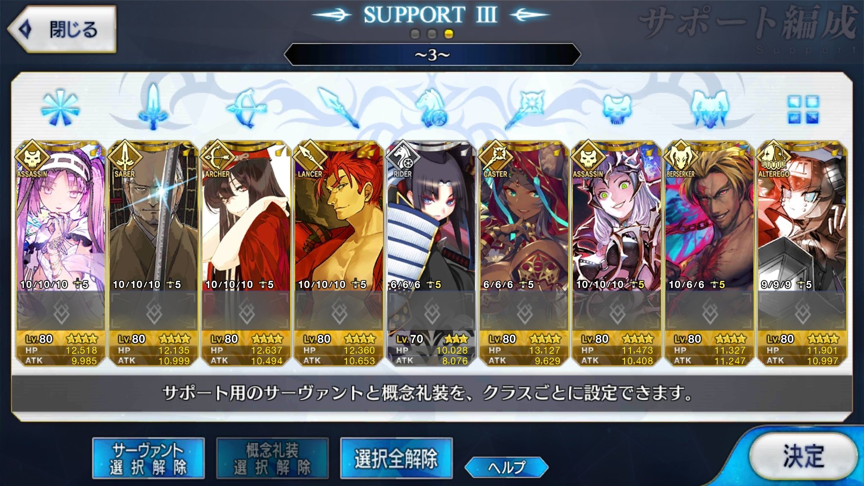Select the Caster staff class icon
864x486 pixels.
pos(525,108)
